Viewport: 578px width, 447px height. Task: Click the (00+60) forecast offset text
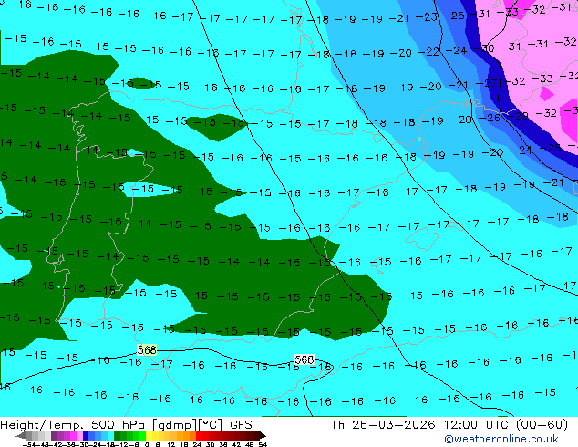pos(542,425)
